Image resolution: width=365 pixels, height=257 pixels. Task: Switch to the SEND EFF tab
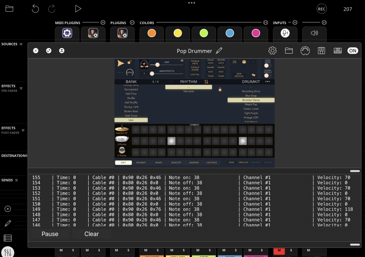pyautogui.click(x=176, y=163)
